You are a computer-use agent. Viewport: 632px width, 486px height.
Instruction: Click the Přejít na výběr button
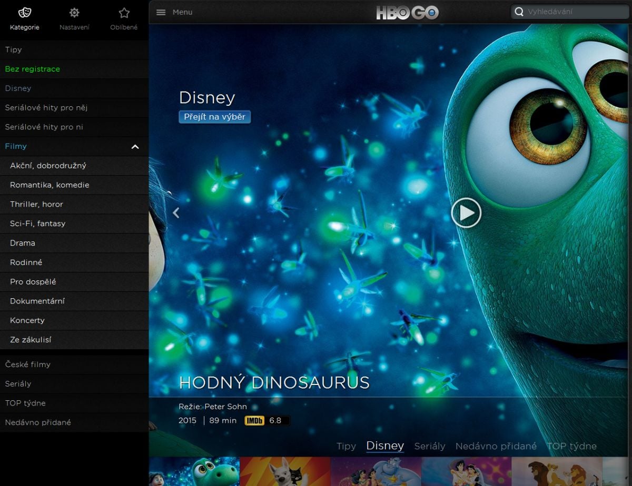(x=214, y=117)
